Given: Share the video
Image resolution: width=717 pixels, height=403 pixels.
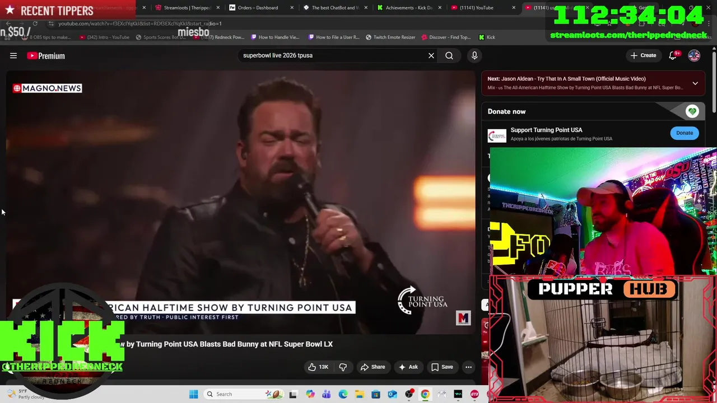Looking at the screenshot, I should point(373,367).
